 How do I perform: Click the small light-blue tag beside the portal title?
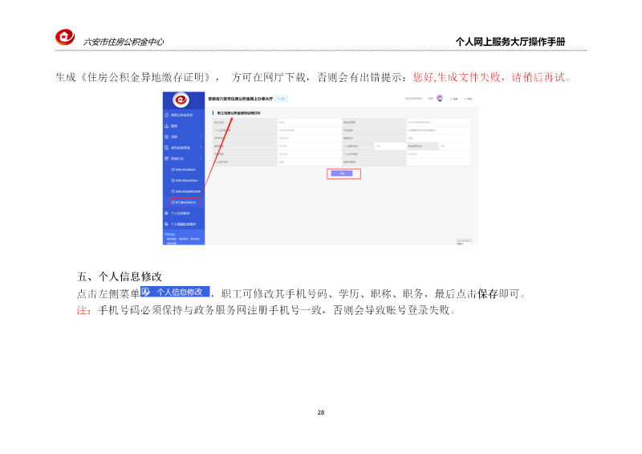pyautogui.click(x=281, y=99)
